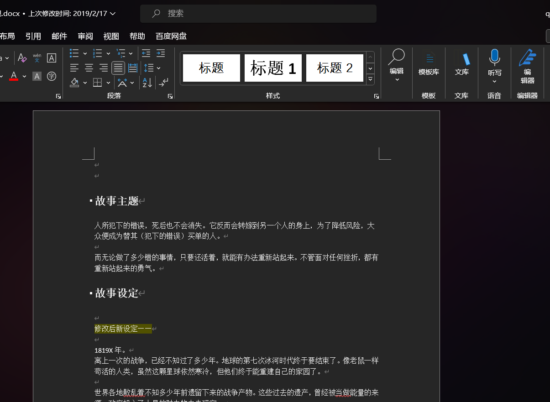Switch to the 邮件 tab
This screenshot has width=550, height=402.
(x=59, y=36)
